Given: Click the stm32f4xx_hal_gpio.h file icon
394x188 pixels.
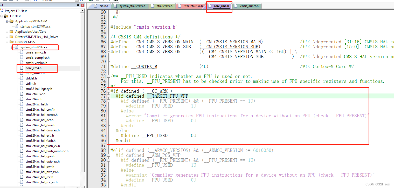Looking at the screenshot, I should [22, 156].
